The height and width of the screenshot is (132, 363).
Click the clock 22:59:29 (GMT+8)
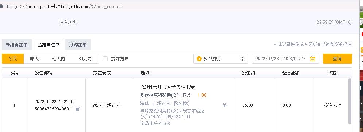334,22
